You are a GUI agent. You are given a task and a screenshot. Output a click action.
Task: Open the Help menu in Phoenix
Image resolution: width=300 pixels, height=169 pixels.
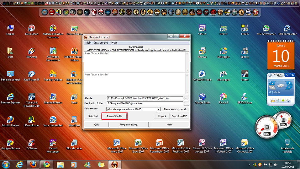pyautogui.click(x=114, y=43)
